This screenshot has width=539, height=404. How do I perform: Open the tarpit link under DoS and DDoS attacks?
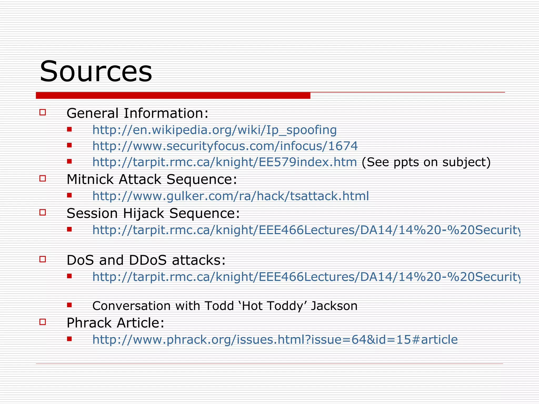pos(306,277)
